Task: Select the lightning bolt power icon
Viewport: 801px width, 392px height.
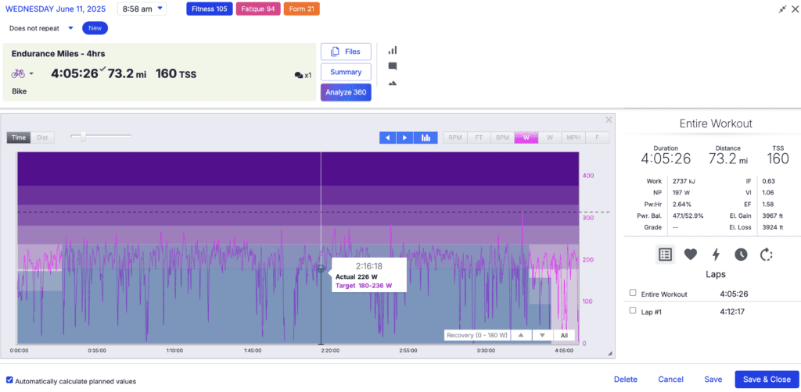Action: click(716, 255)
